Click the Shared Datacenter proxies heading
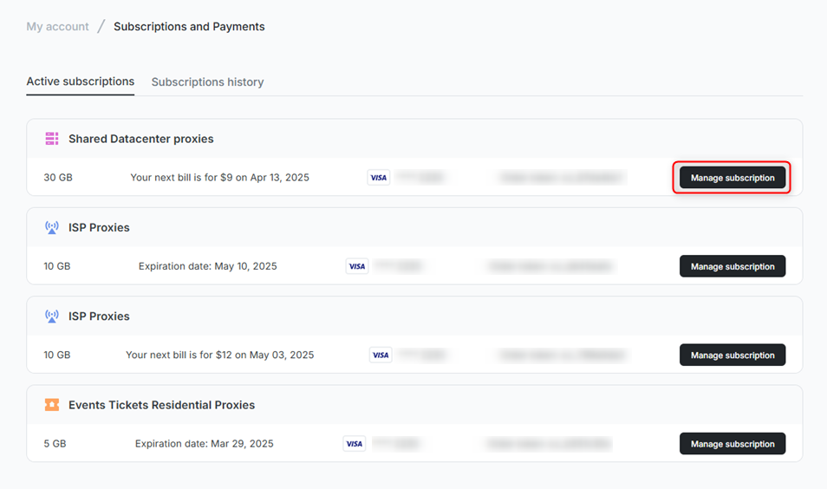Image resolution: width=827 pixels, height=489 pixels. (140, 139)
